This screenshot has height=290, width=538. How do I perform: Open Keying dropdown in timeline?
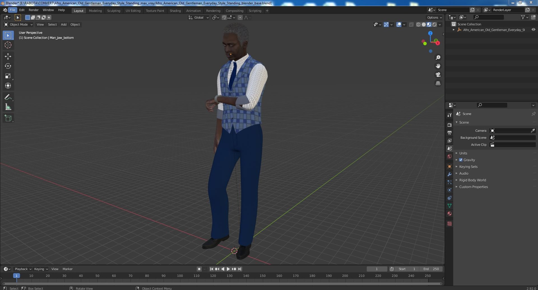click(41, 269)
